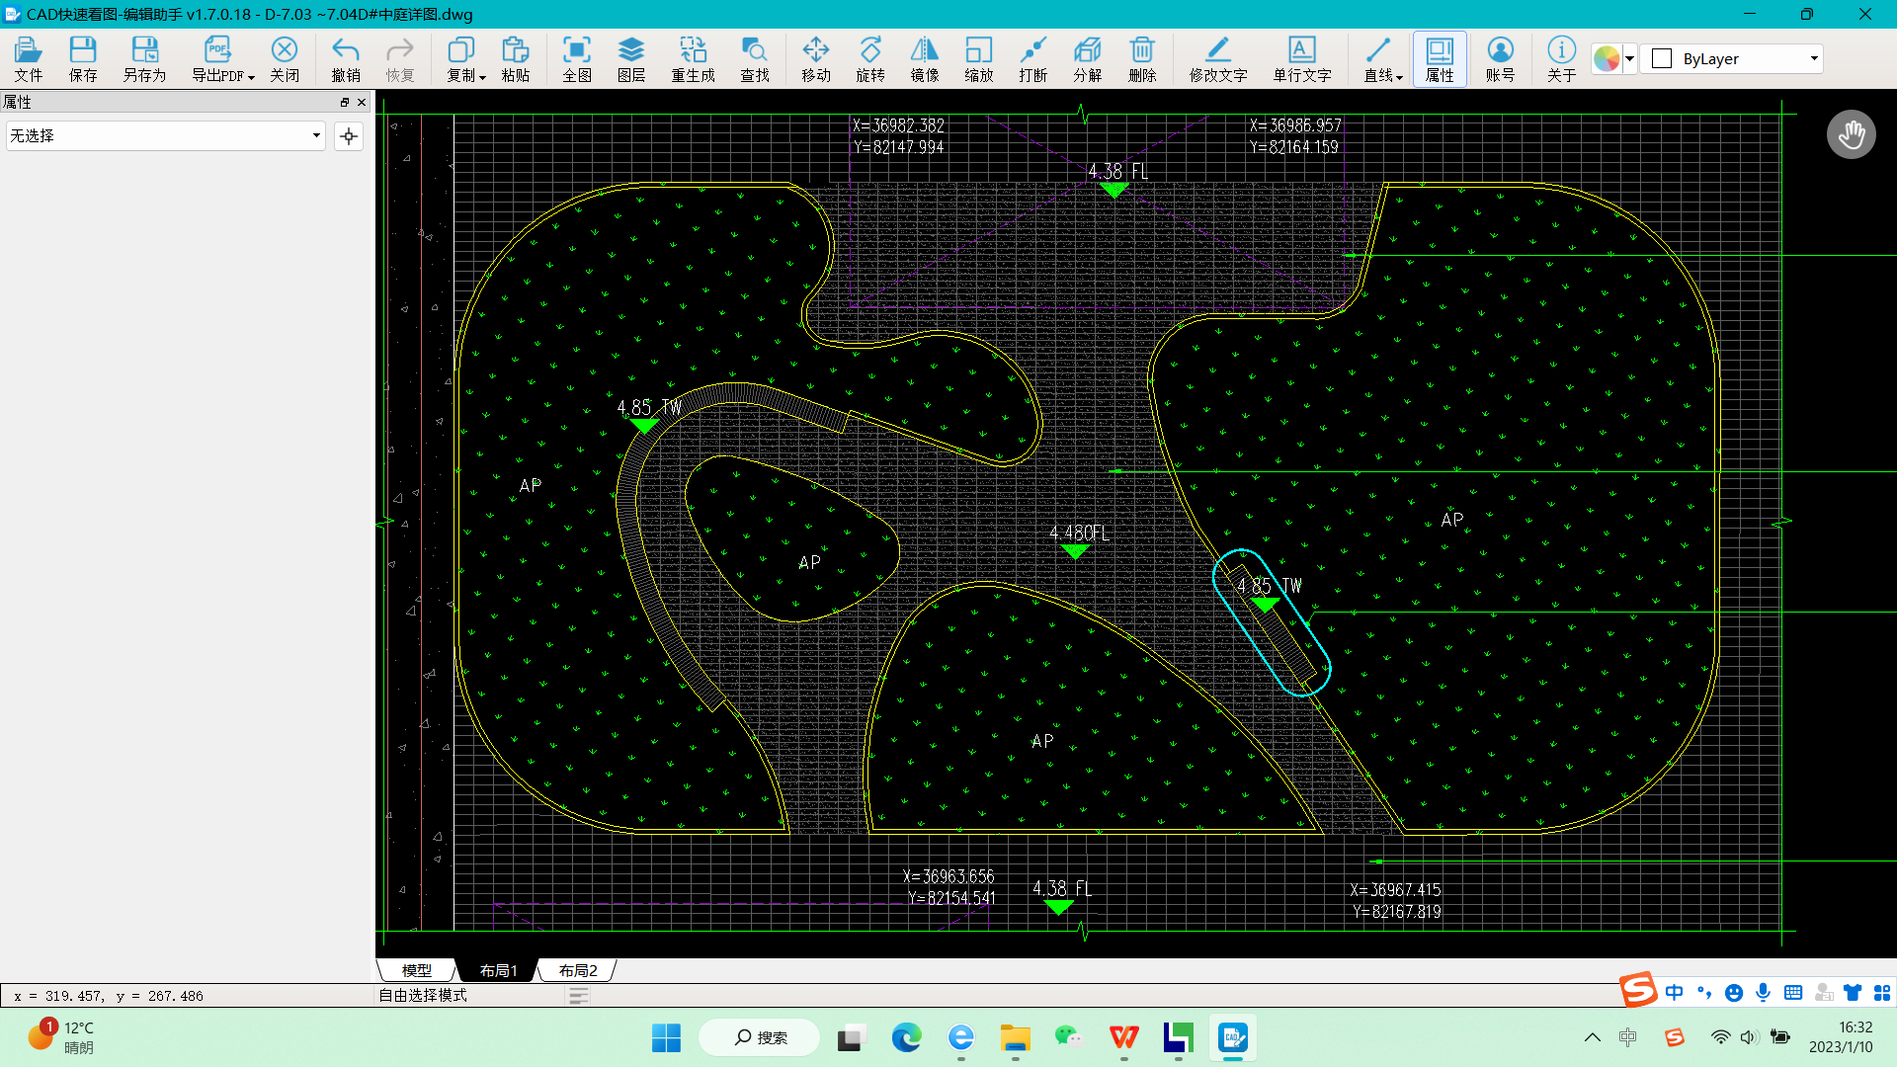Open Microsoft Edge from taskbar

(906, 1037)
